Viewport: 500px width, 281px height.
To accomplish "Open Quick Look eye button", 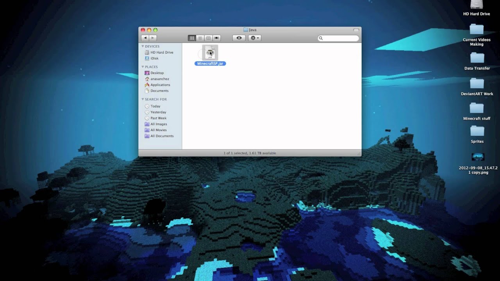I will (239, 38).
